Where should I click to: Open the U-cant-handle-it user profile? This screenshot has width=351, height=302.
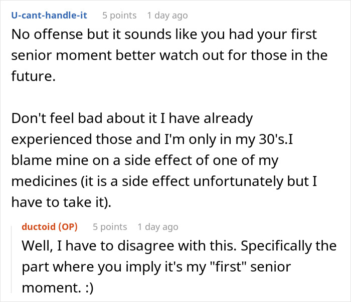[x=49, y=15]
